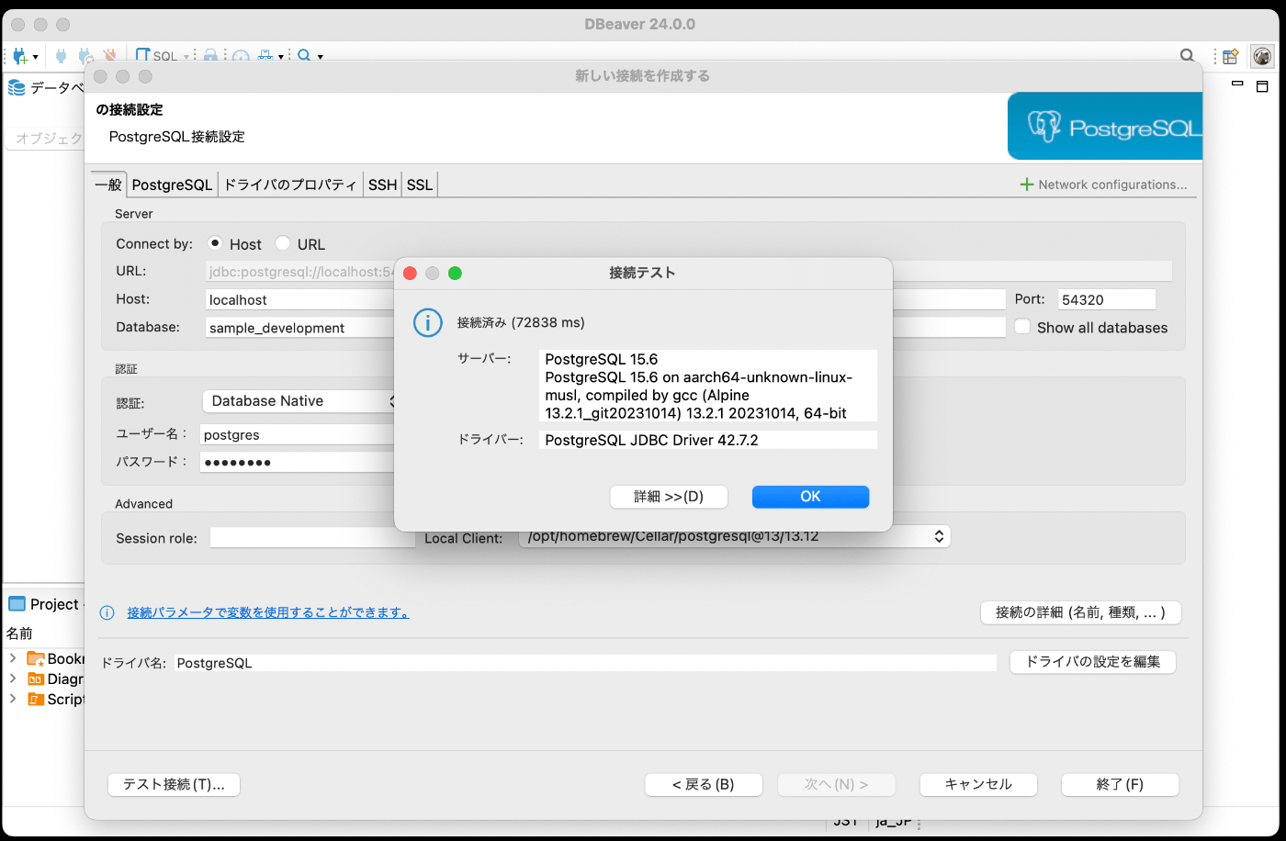
Task: Click the 接続の詳細 (名前, 種類, ...) button
Action: tap(1080, 612)
